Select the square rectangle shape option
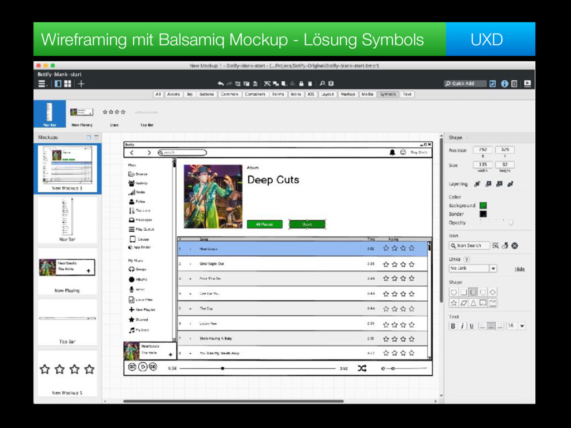 [x=463, y=292]
